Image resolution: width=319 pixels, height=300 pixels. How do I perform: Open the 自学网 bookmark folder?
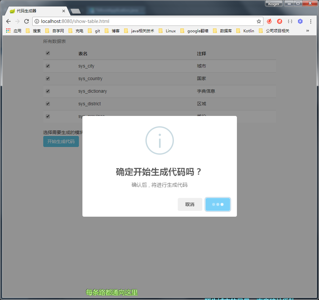pos(55,31)
